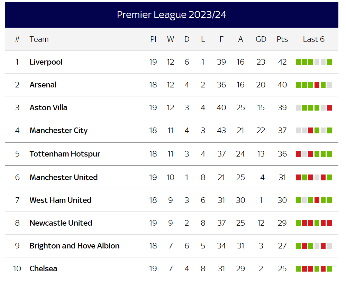This screenshot has height=283, width=346.
Task: Open the West Ham United team link
Action: click(x=61, y=200)
